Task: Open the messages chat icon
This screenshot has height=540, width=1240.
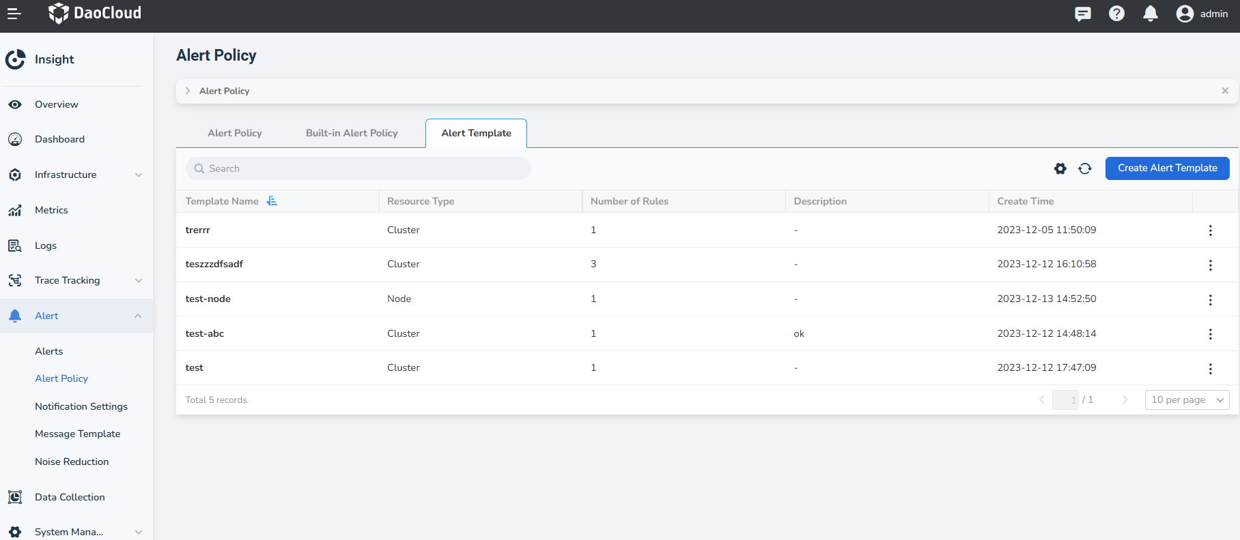Action: click(x=1082, y=14)
